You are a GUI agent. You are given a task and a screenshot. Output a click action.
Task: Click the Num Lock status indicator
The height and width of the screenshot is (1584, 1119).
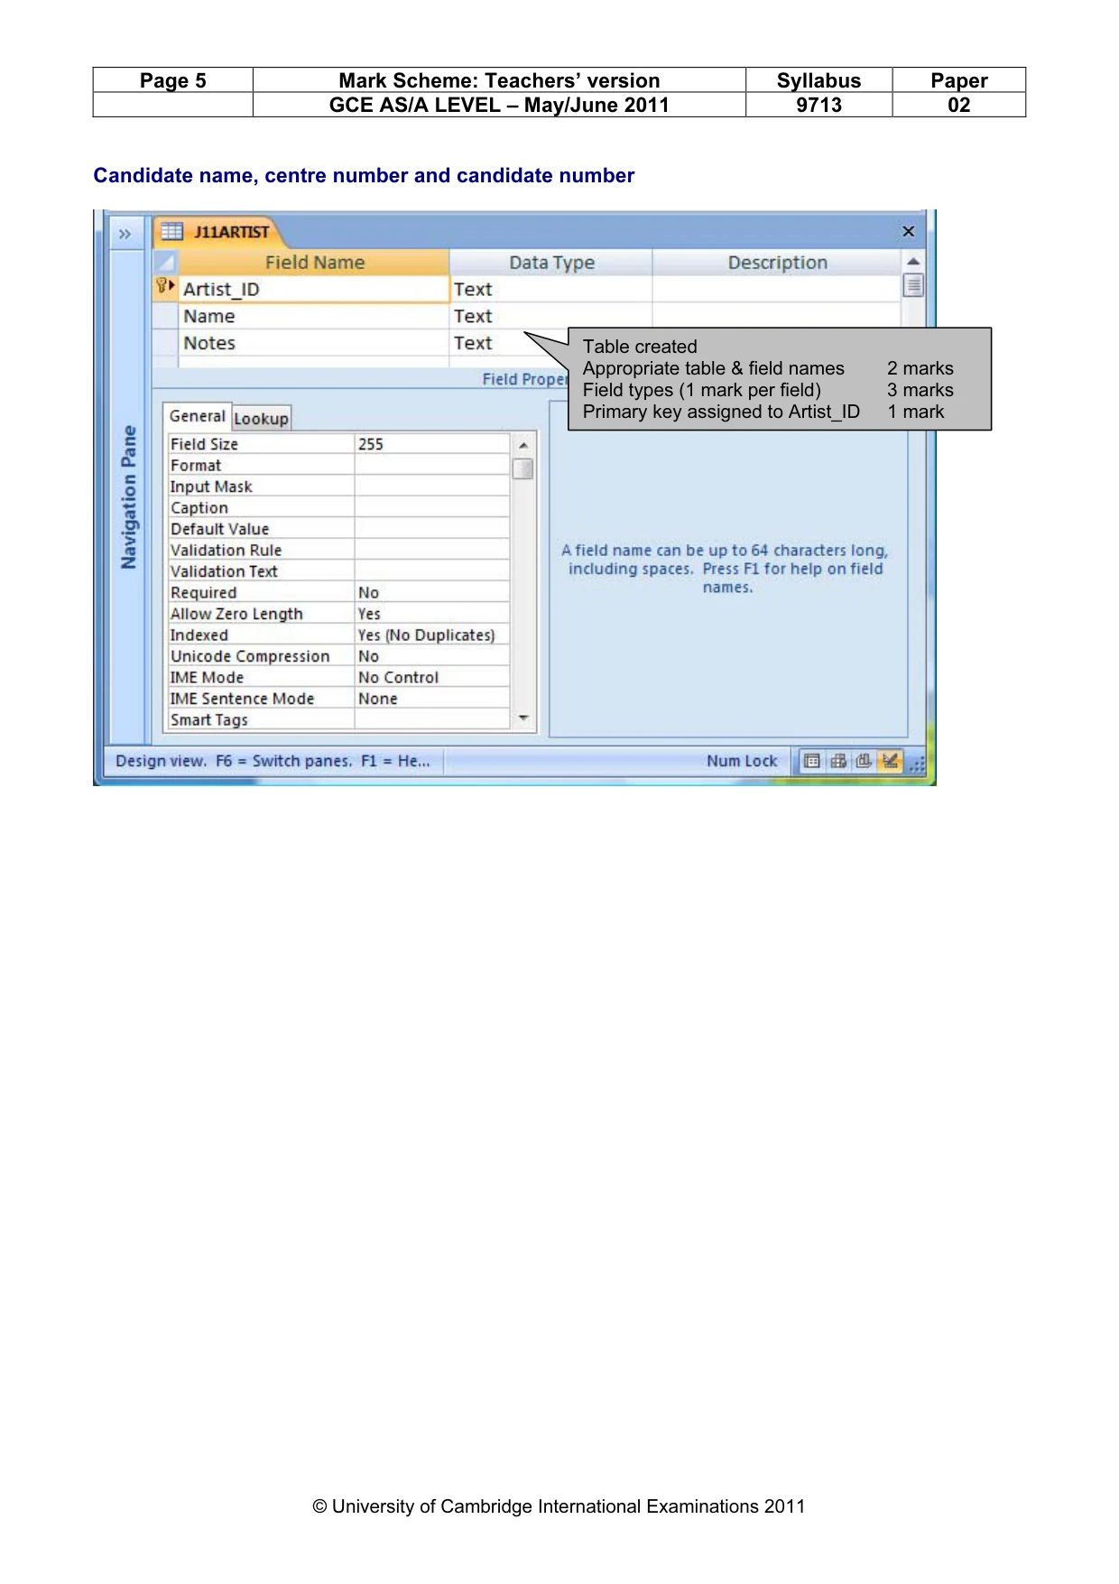pyautogui.click(x=742, y=761)
